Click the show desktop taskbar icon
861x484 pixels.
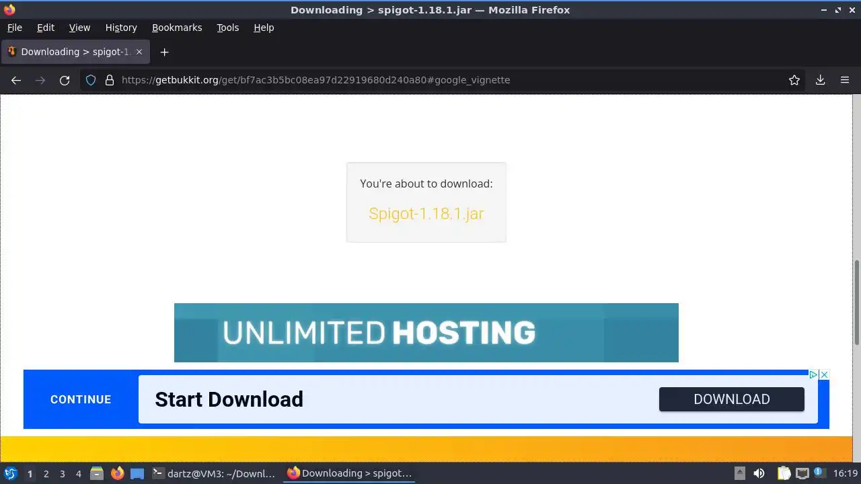click(x=137, y=474)
